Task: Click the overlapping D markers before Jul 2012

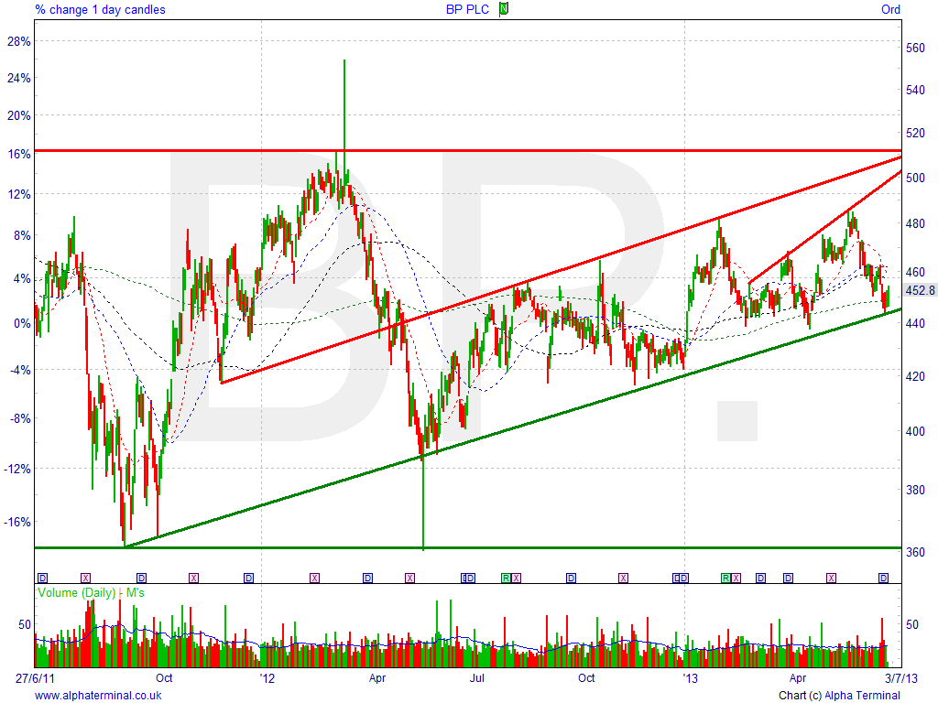Action: [468, 579]
